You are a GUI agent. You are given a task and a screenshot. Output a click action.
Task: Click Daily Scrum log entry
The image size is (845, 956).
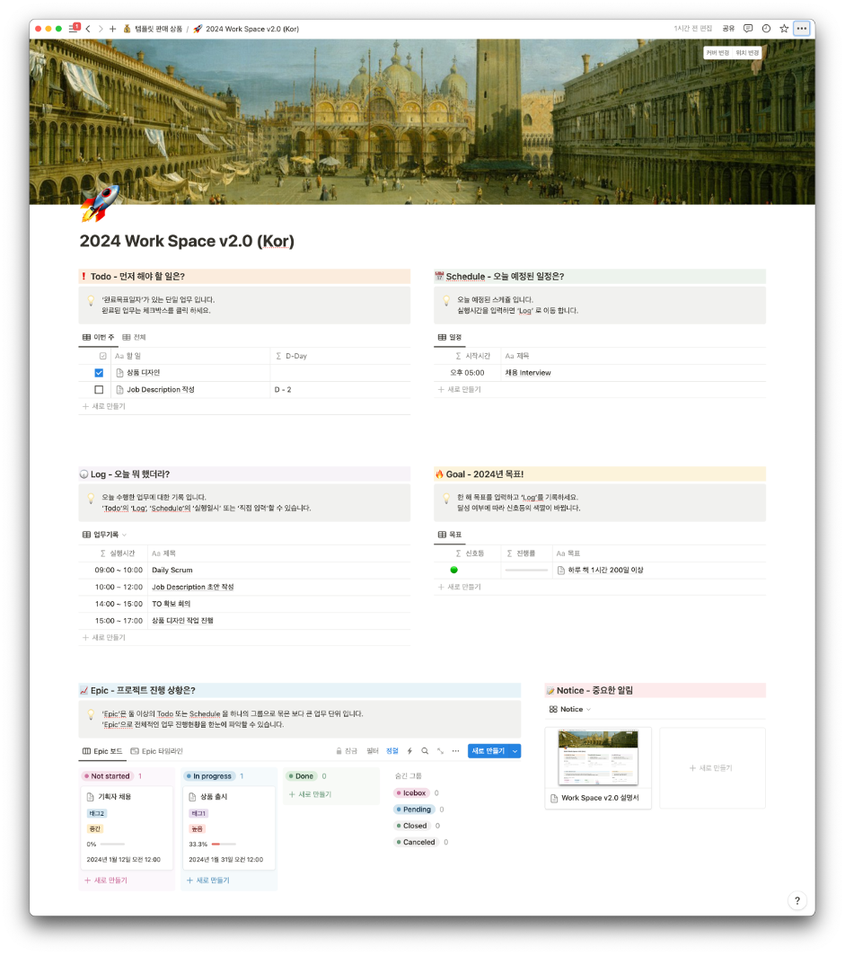[172, 571]
